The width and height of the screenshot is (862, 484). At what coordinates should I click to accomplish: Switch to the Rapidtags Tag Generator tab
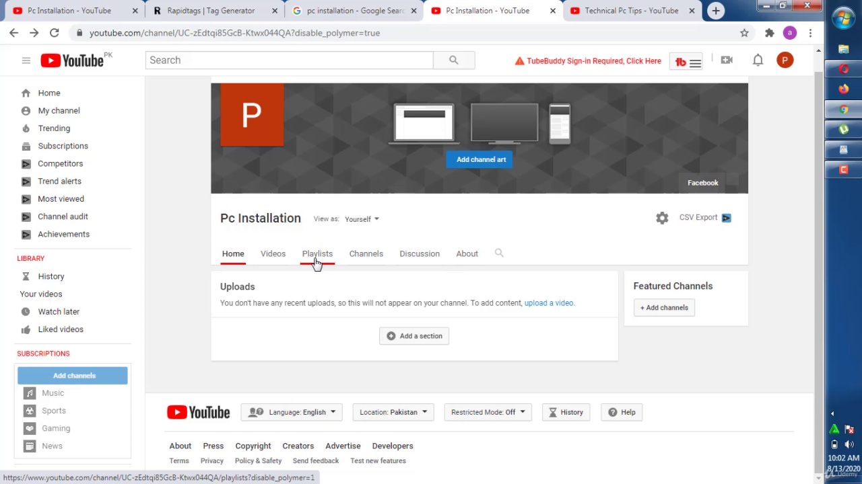[x=209, y=11]
